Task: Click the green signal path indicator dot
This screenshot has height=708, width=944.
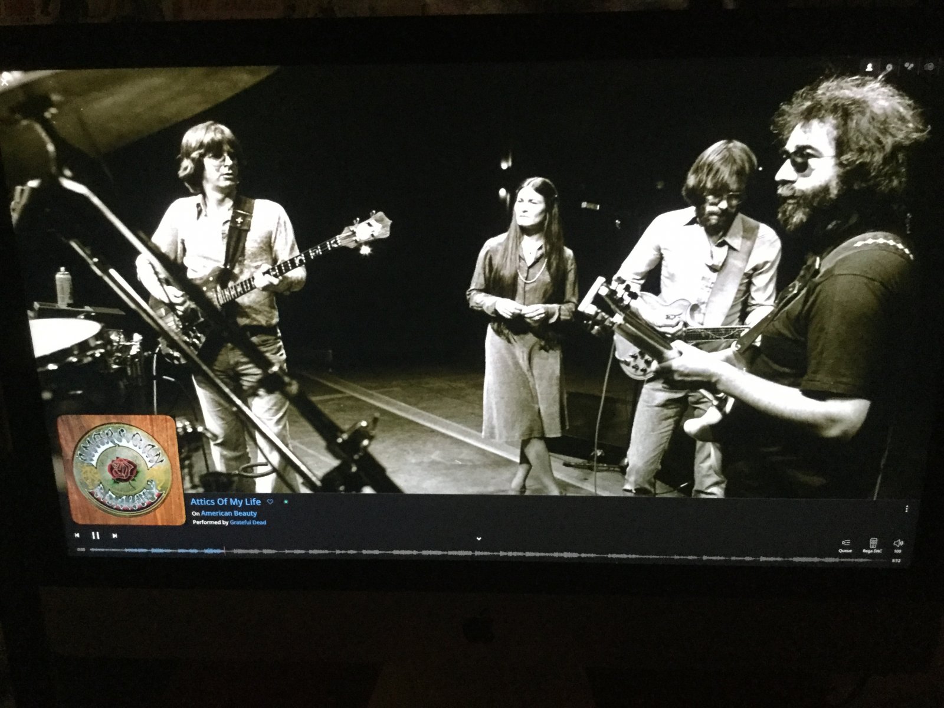Action: click(x=286, y=501)
